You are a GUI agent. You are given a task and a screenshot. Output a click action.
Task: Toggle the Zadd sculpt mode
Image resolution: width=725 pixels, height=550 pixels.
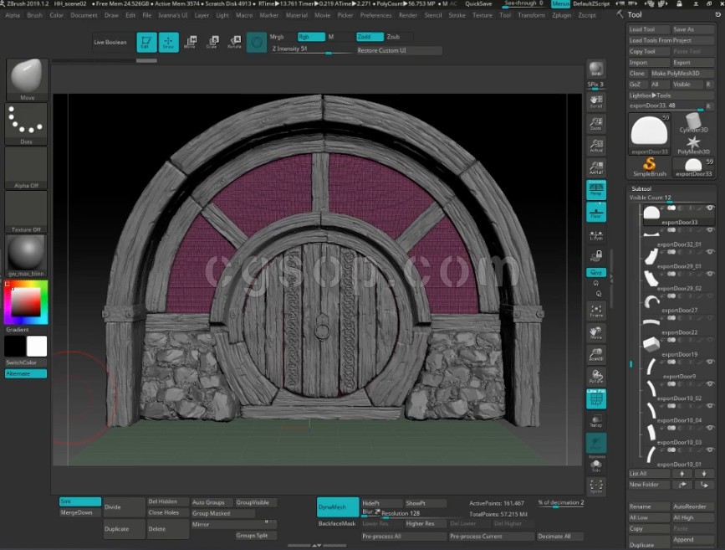[369, 37]
